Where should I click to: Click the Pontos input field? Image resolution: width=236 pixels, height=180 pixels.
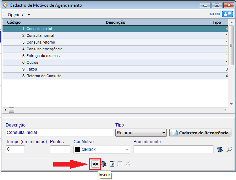click(x=60, y=150)
